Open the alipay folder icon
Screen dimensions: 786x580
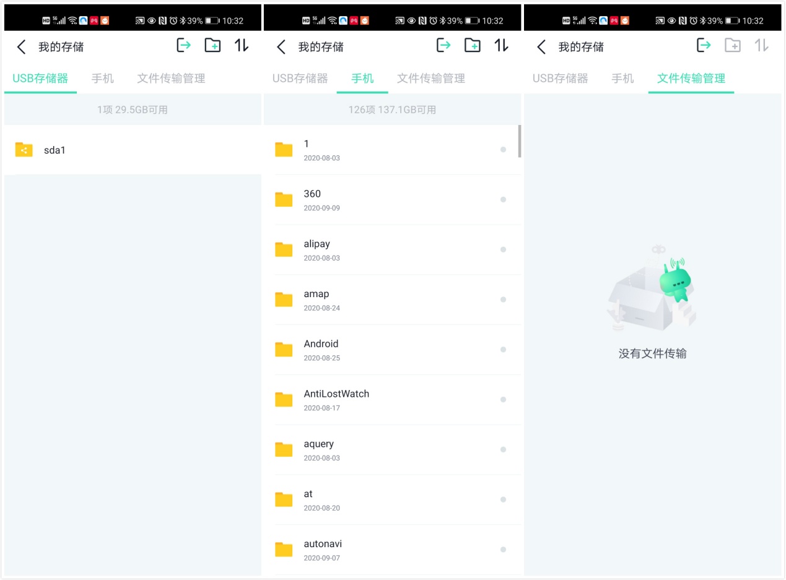[x=283, y=249]
